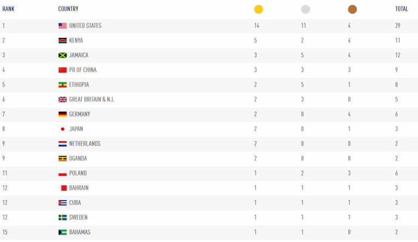418x242 pixels.
Task: Click the Great Britain flag icon
Action: (x=63, y=100)
